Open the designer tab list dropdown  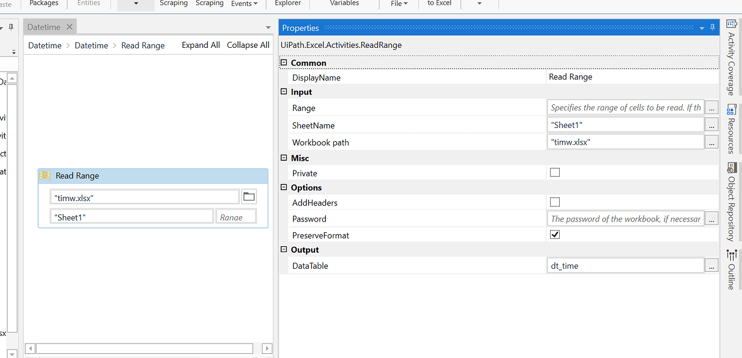268,27
